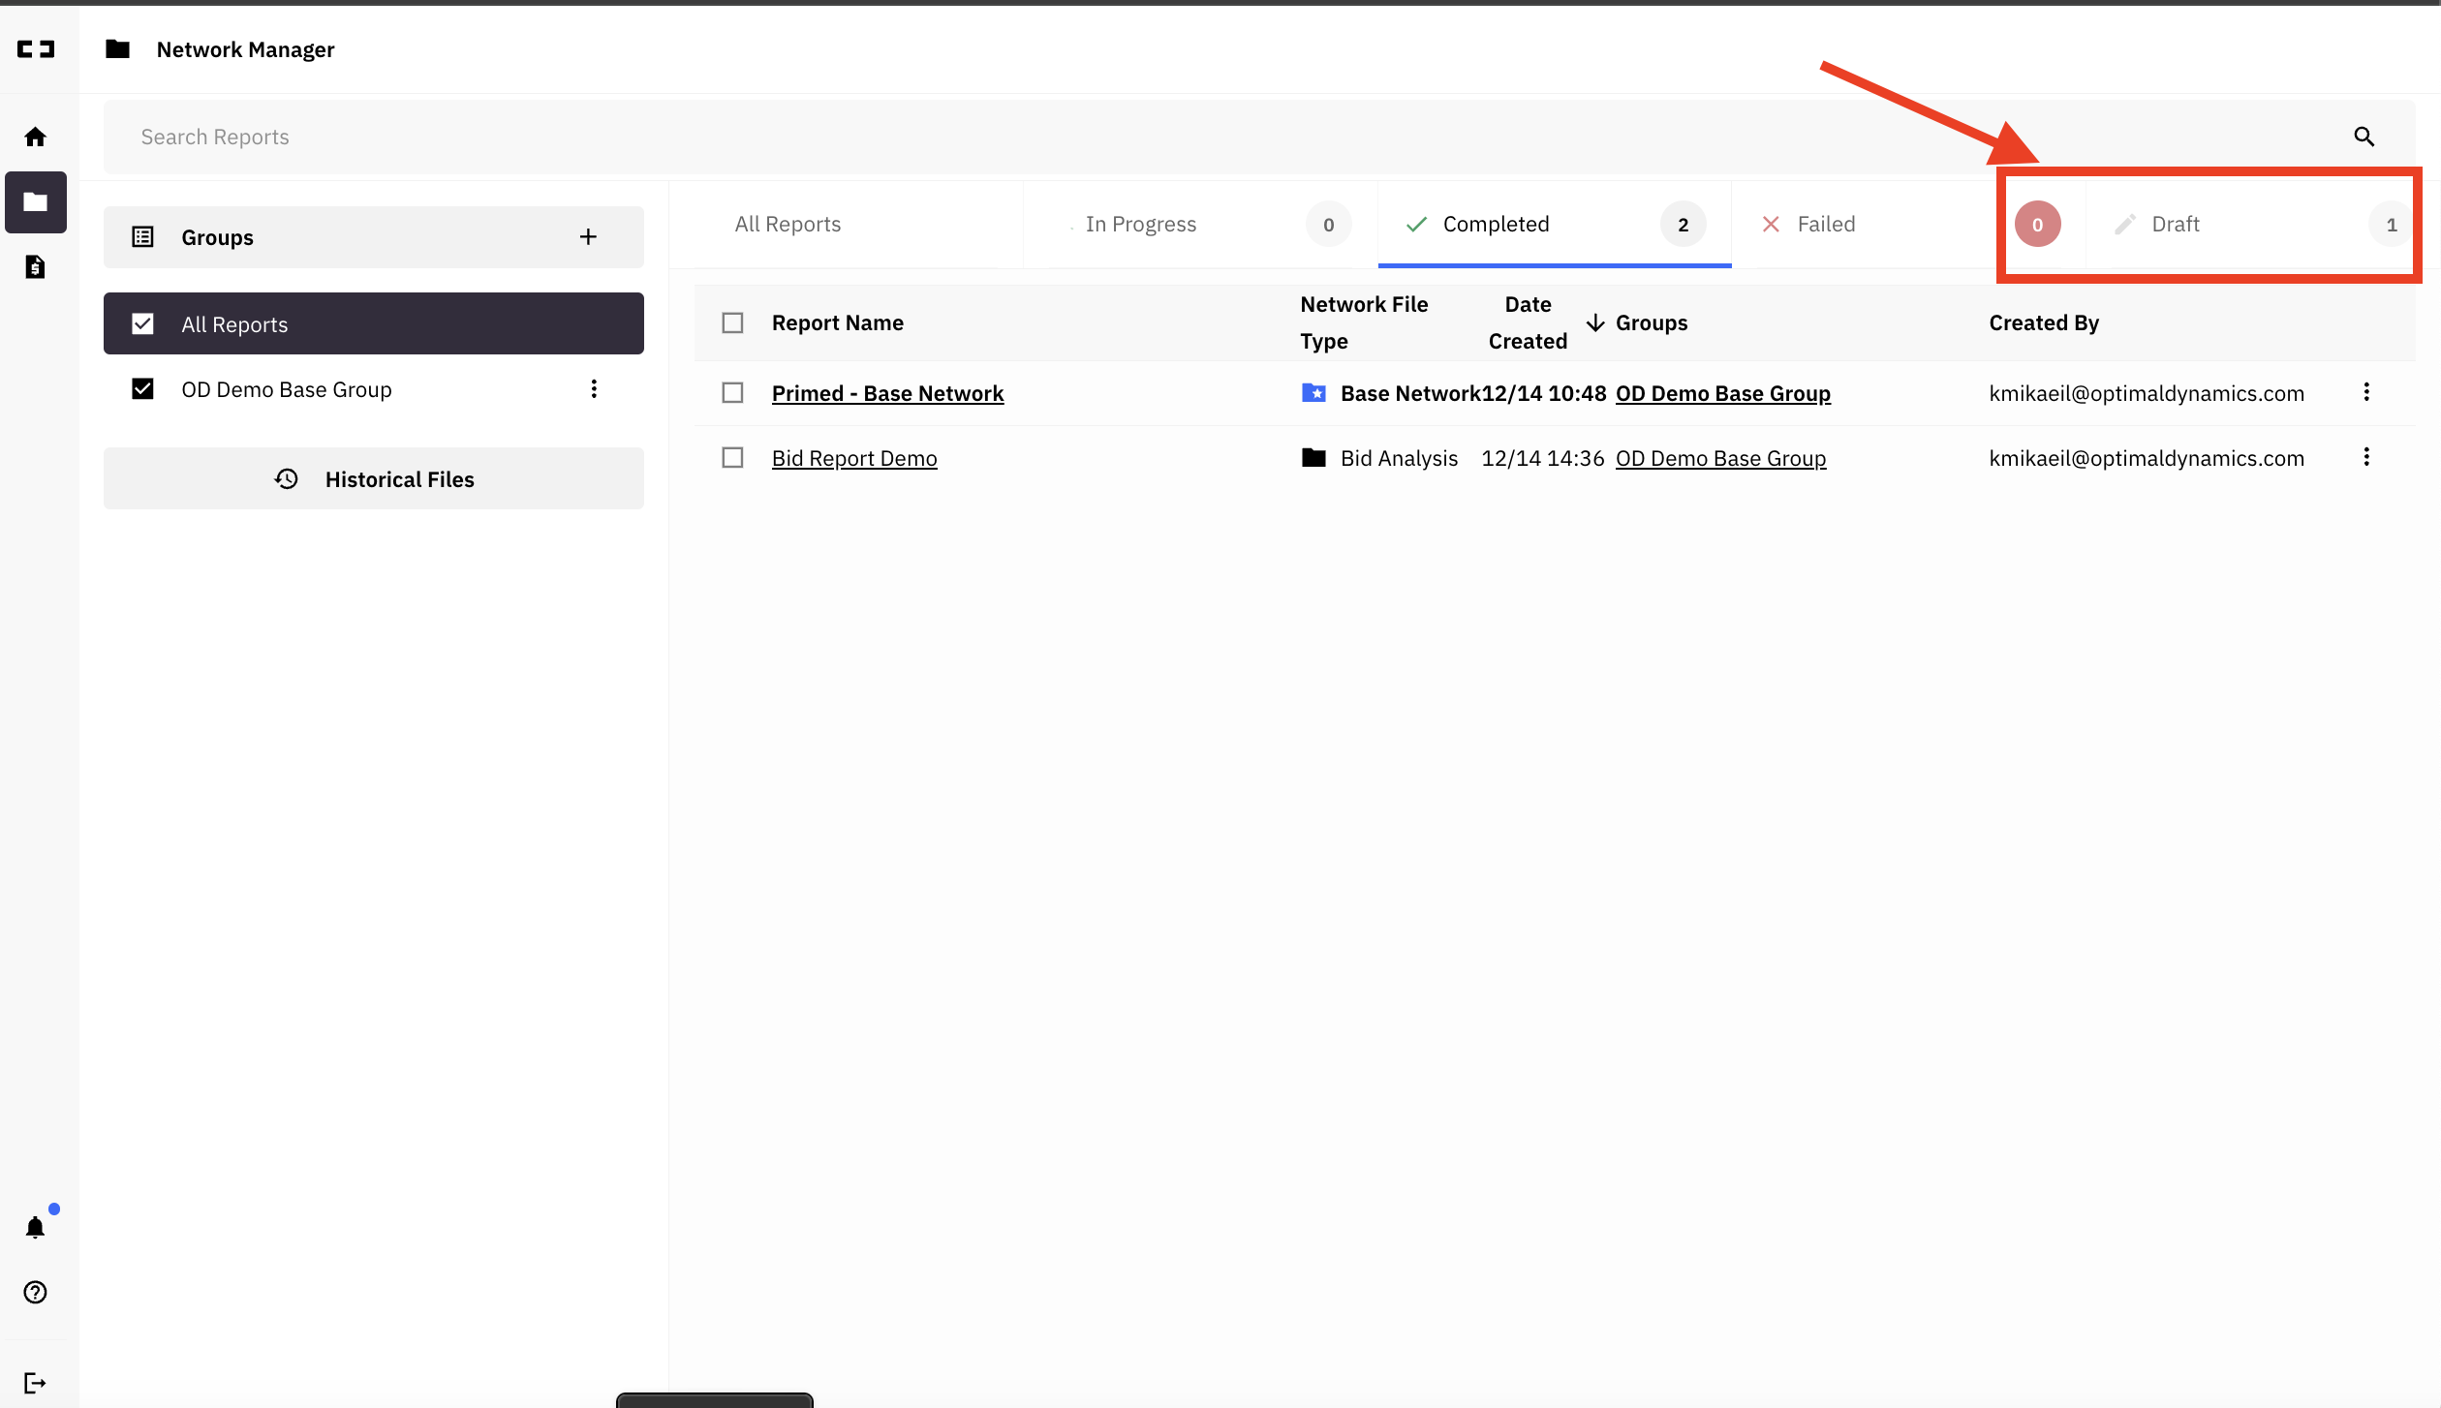Open help using the question mark icon
Screen dimensions: 2441x1408
[35, 1292]
